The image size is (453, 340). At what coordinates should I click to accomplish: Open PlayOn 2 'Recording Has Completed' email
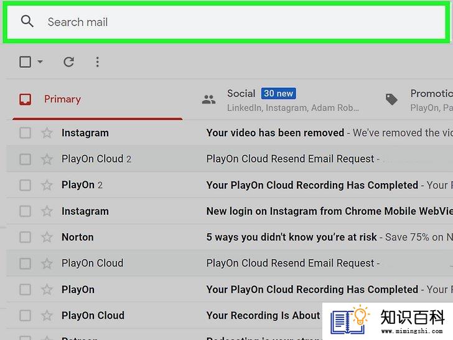(x=312, y=185)
